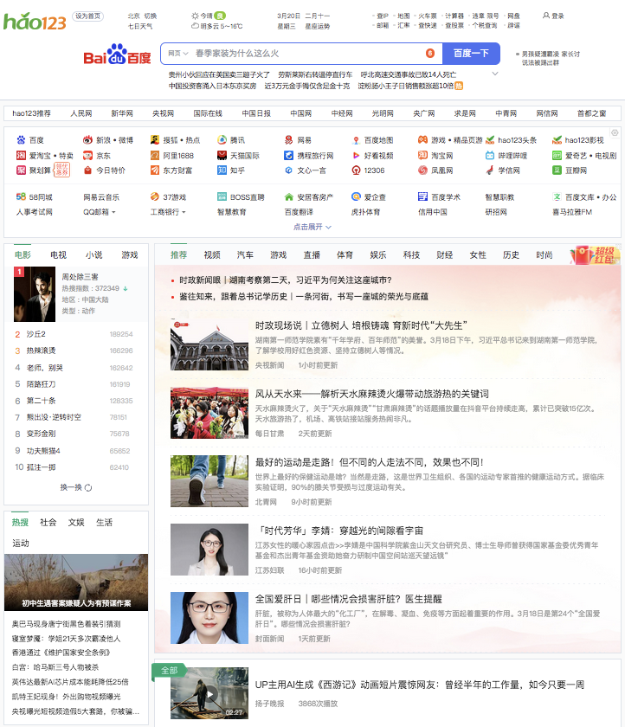Expand the hot news chevron
The image size is (625, 727).
tap(495, 74)
